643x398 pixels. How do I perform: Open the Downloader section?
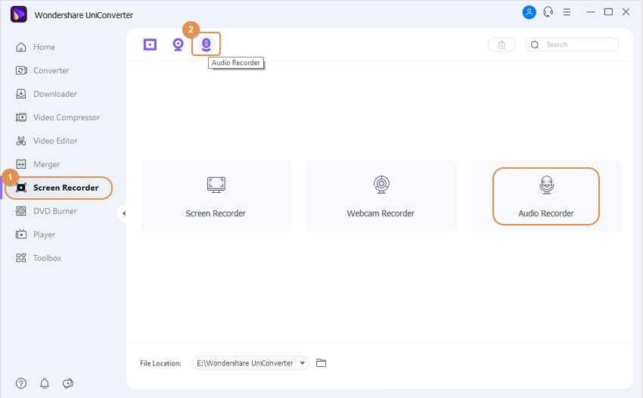(x=46, y=94)
